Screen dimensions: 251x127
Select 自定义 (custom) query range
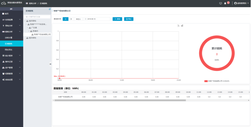78,19
